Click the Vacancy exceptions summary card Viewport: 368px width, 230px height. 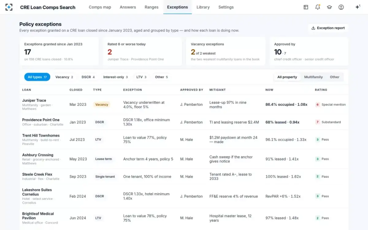[x=226, y=52]
